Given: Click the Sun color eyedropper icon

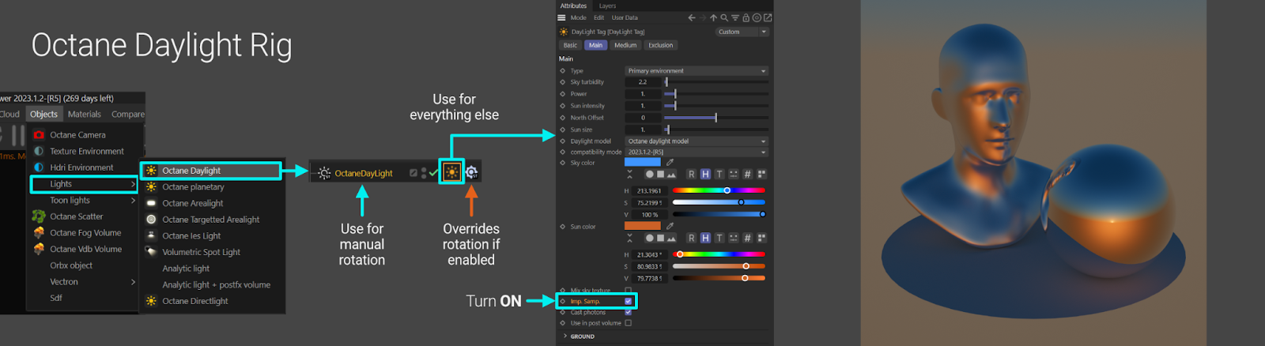Looking at the screenshot, I should tap(670, 226).
